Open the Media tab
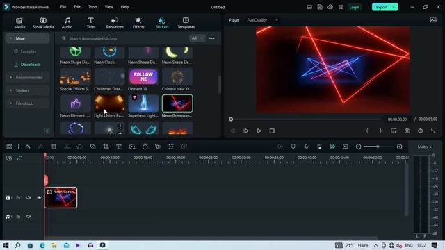445x250 pixels. coord(19,23)
